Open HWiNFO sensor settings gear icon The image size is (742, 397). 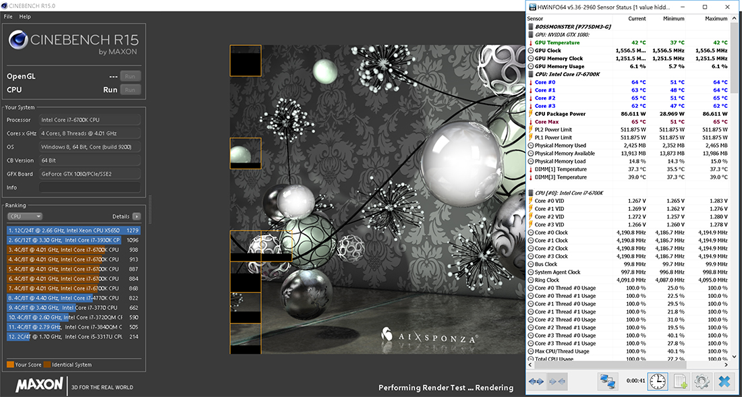pos(702,381)
